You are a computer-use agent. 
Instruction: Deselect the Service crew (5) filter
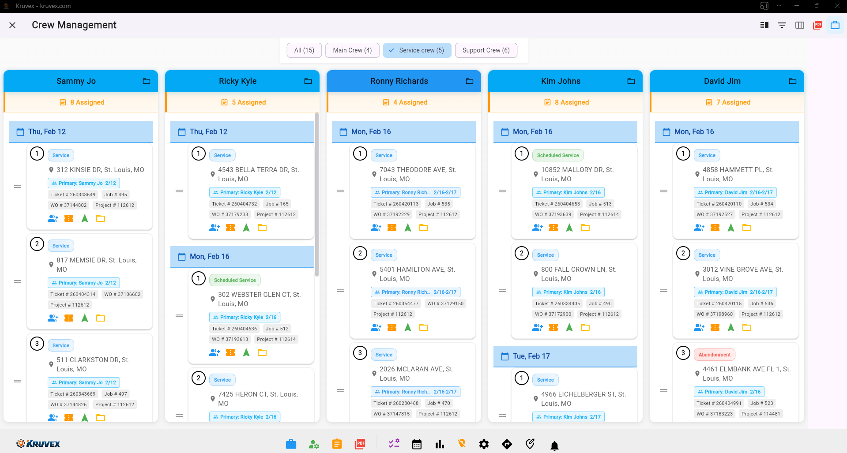(417, 50)
